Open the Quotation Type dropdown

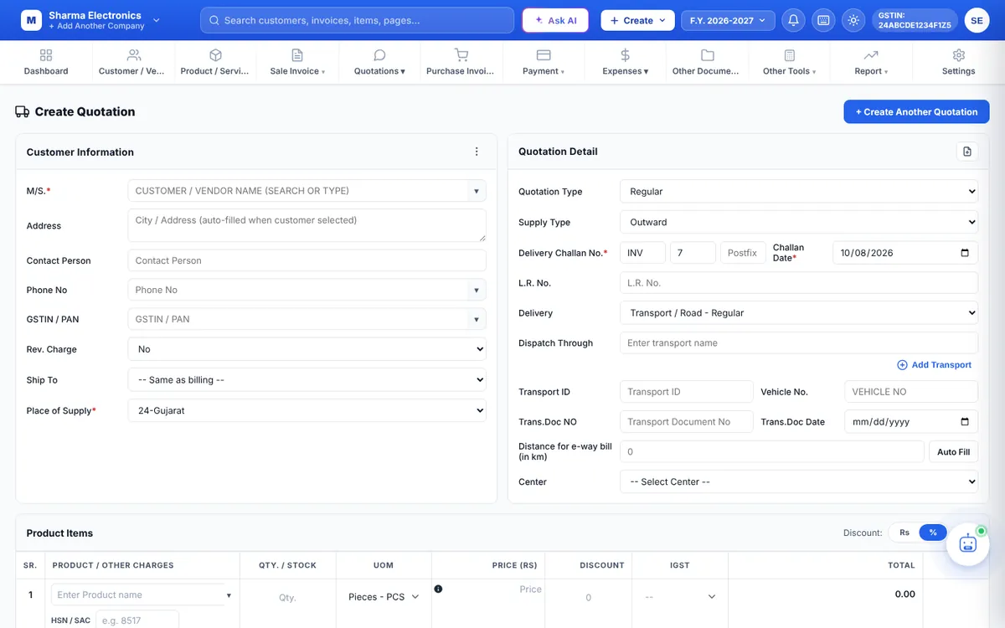[x=799, y=192]
